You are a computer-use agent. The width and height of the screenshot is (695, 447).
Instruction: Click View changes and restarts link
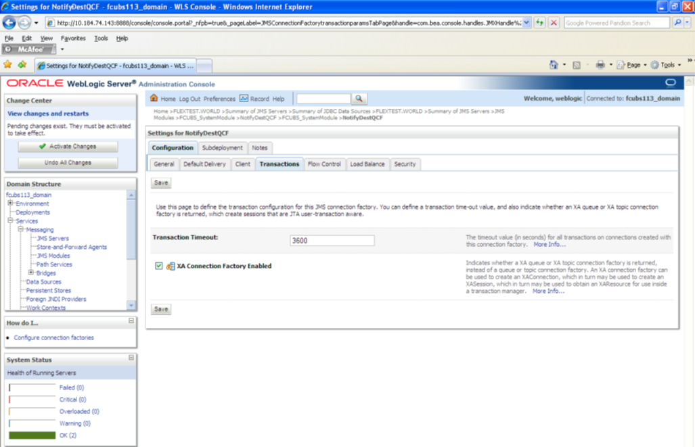click(x=48, y=114)
